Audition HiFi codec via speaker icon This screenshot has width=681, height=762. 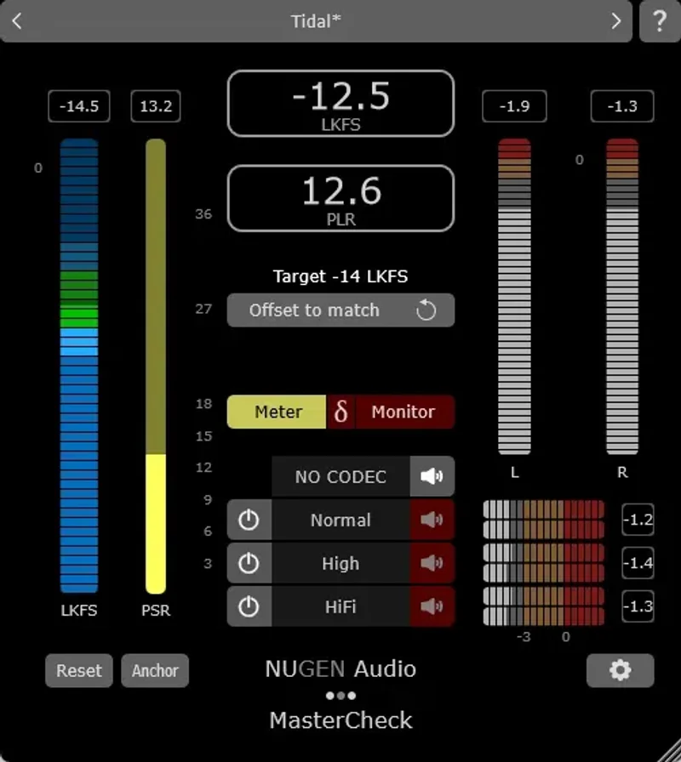click(x=432, y=606)
